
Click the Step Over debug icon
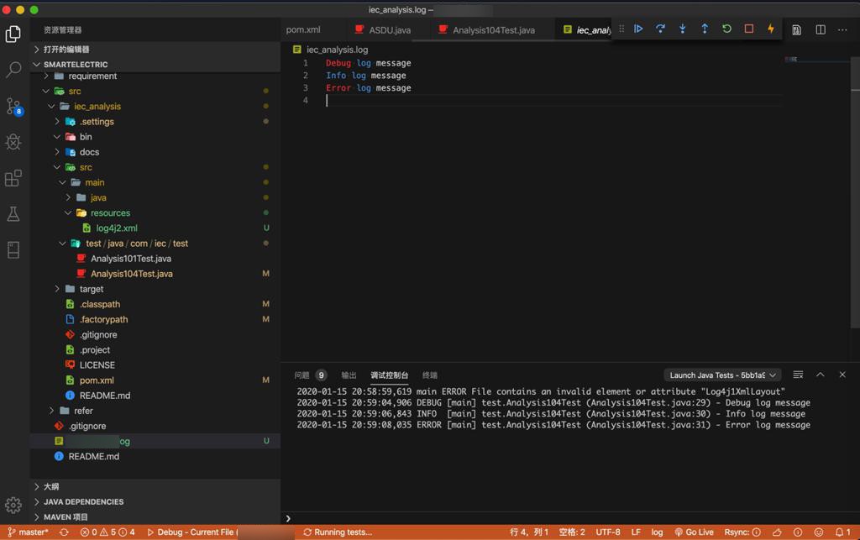pos(660,29)
